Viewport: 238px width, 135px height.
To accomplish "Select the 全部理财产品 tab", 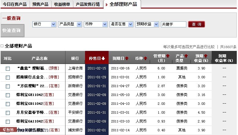I will click(122, 4).
